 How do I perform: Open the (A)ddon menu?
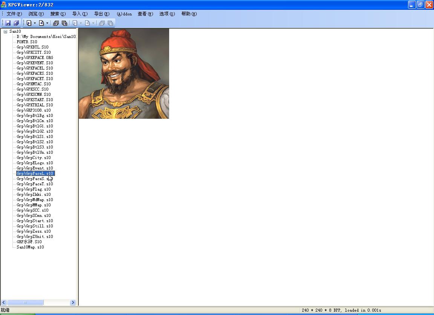click(124, 14)
